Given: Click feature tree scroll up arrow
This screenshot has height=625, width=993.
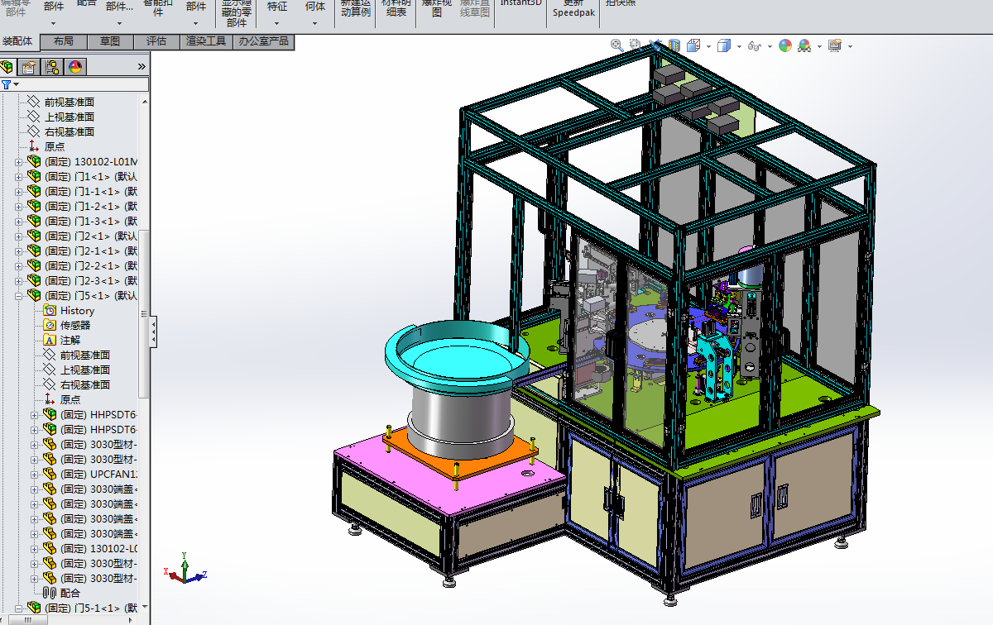Looking at the screenshot, I should click(x=145, y=102).
